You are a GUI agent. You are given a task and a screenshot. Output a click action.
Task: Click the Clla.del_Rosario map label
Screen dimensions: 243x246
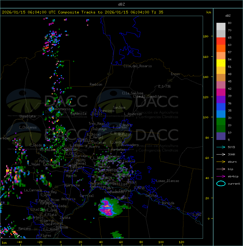pyautogui.click(x=138, y=66)
